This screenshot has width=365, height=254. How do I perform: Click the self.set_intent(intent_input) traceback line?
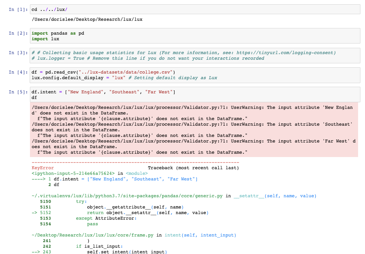pos(127,252)
